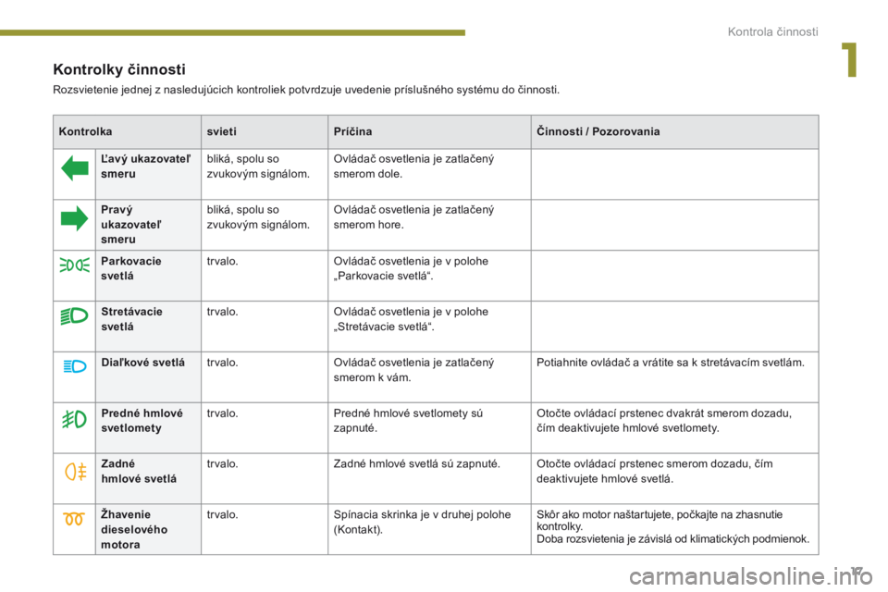
Task: Click the cause text mentioning „Parkovacie svetlá“
Action: (x=411, y=268)
